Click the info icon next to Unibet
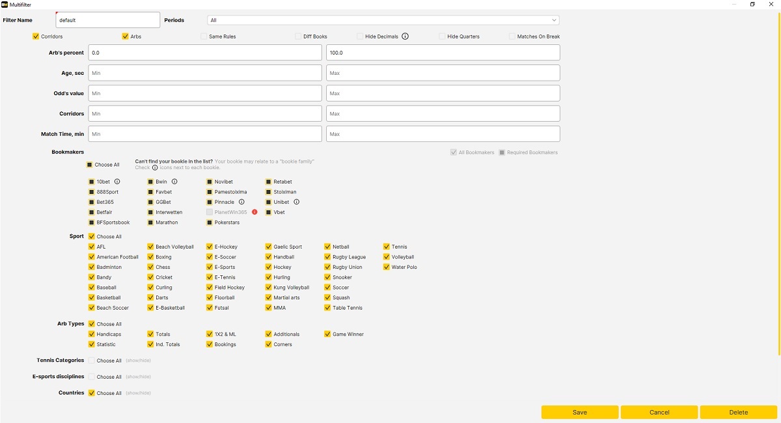The height and width of the screenshot is (423, 781). (x=296, y=202)
